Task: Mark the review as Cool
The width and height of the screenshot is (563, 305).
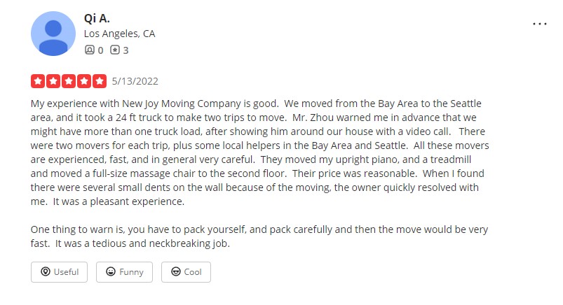Action: [x=186, y=272]
